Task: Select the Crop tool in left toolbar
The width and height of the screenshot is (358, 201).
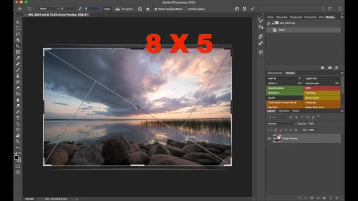Action: (x=18, y=46)
